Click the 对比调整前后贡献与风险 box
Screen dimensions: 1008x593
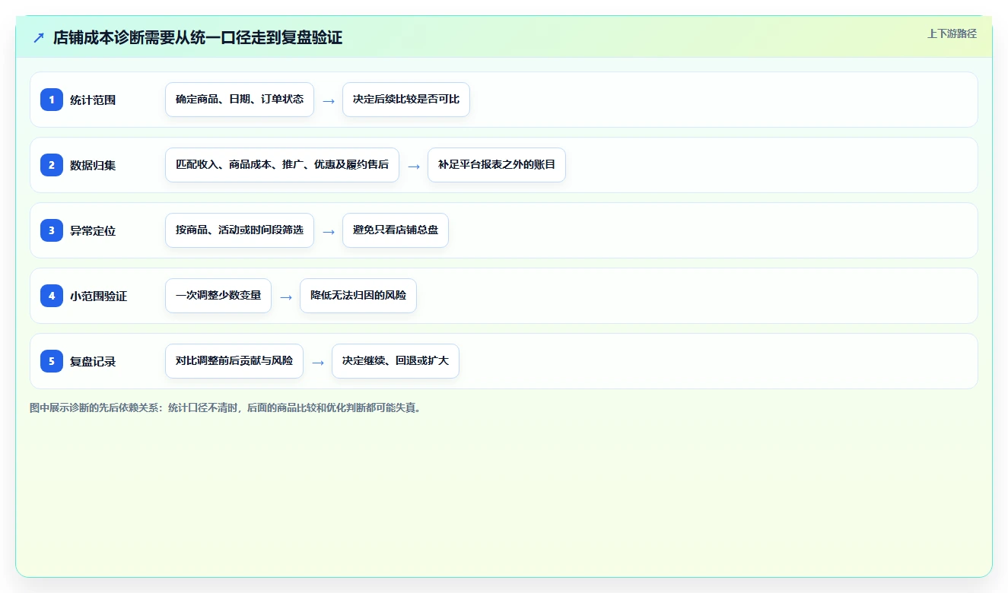click(x=234, y=361)
